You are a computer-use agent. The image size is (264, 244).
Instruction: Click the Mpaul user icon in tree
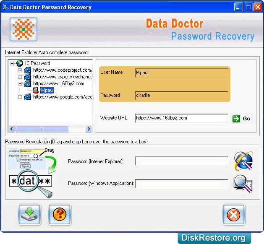[x=36, y=90]
